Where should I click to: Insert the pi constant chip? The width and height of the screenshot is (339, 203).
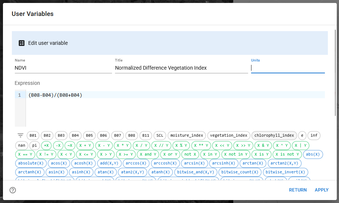coord(34,145)
